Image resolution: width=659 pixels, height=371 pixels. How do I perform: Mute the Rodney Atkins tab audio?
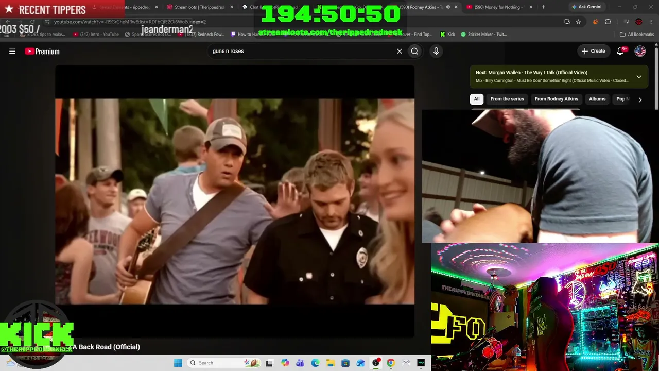point(447,7)
